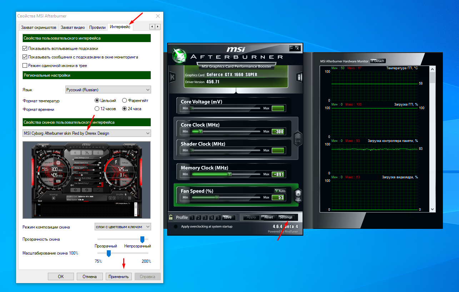Enable Режим одиночной иконки в трее
The height and width of the screenshot is (292, 459).
(25, 65)
